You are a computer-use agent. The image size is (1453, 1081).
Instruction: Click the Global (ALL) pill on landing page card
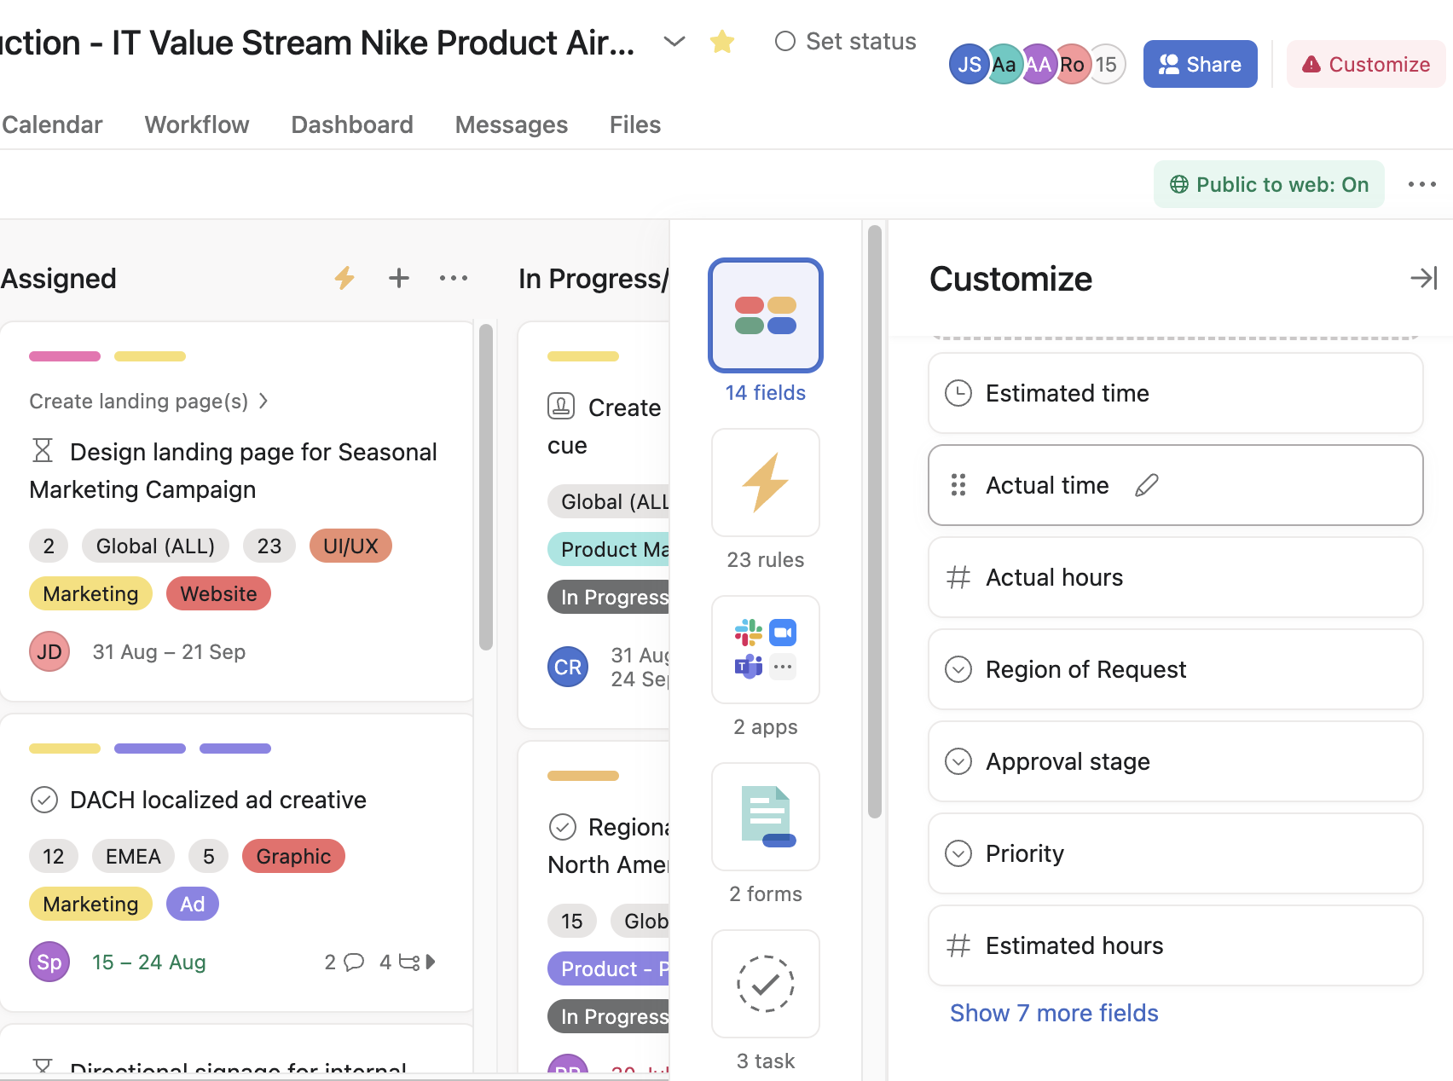(x=155, y=546)
